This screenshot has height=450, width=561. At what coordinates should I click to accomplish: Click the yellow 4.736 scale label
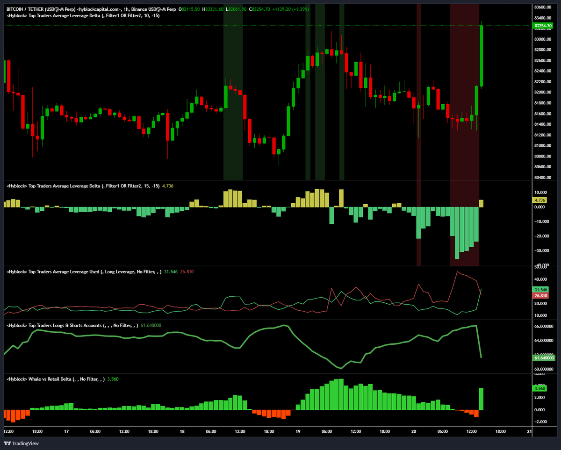click(x=540, y=200)
